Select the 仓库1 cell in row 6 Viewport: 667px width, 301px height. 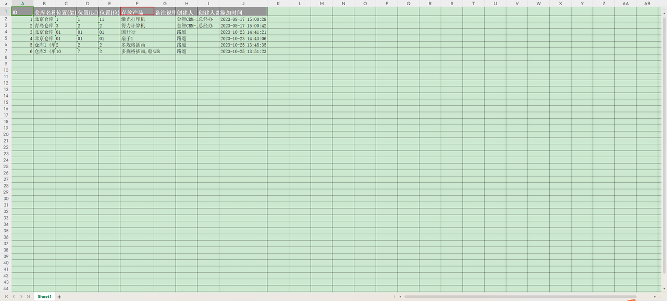pyautogui.click(x=44, y=45)
